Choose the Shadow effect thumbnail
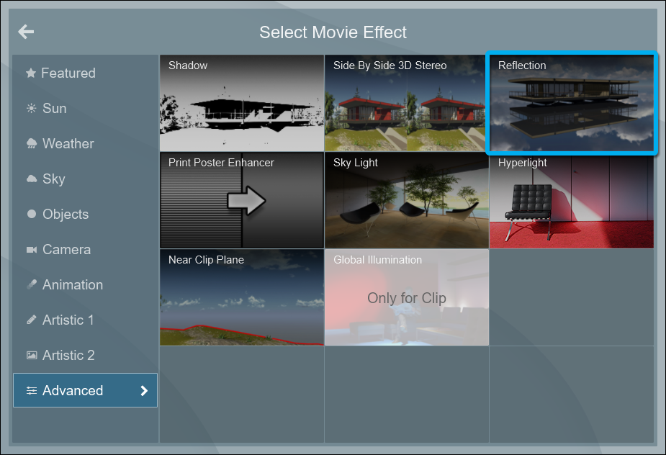Screen dimensions: 666x455 [x=241, y=103]
